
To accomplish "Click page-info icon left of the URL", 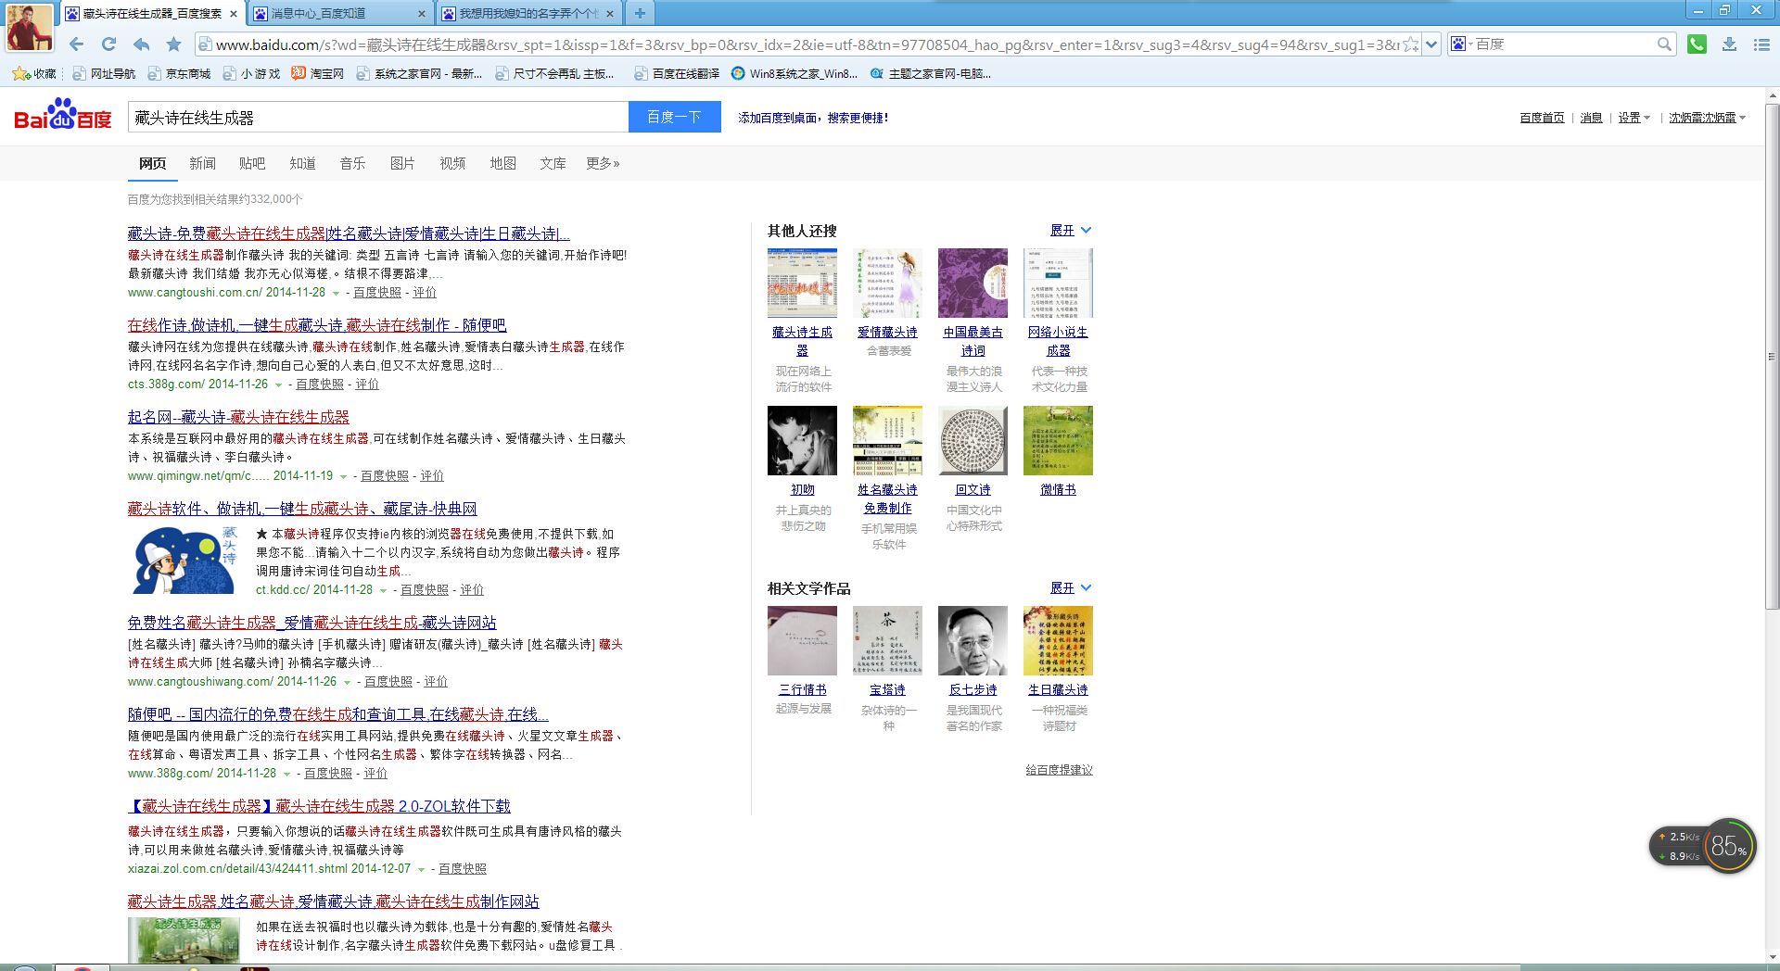I will tap(205, 44).
